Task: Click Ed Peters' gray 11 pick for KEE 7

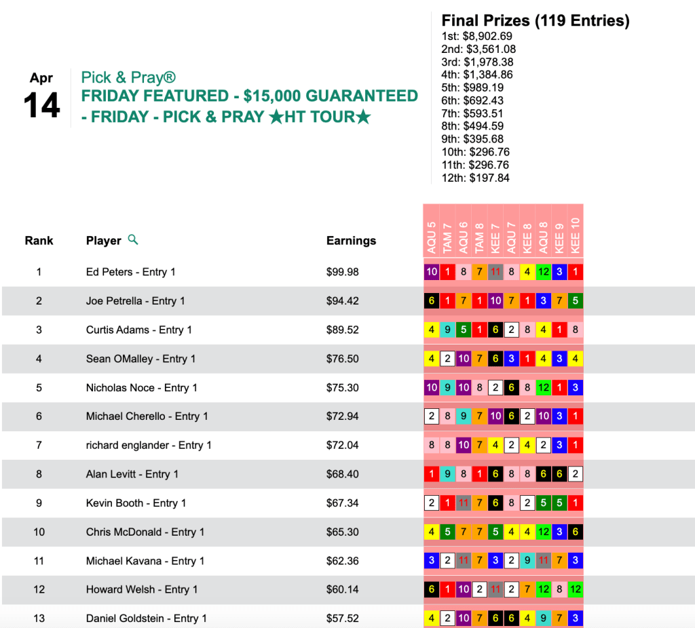Action: point(495,272)
